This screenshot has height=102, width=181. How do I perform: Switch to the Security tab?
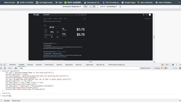pyautogui.click(x=79, y=65)
